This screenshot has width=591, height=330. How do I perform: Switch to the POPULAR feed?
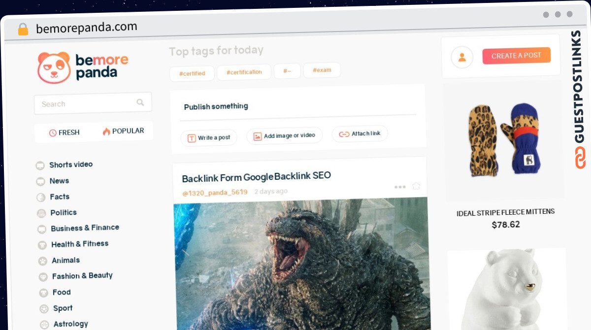tap(123, 131)
